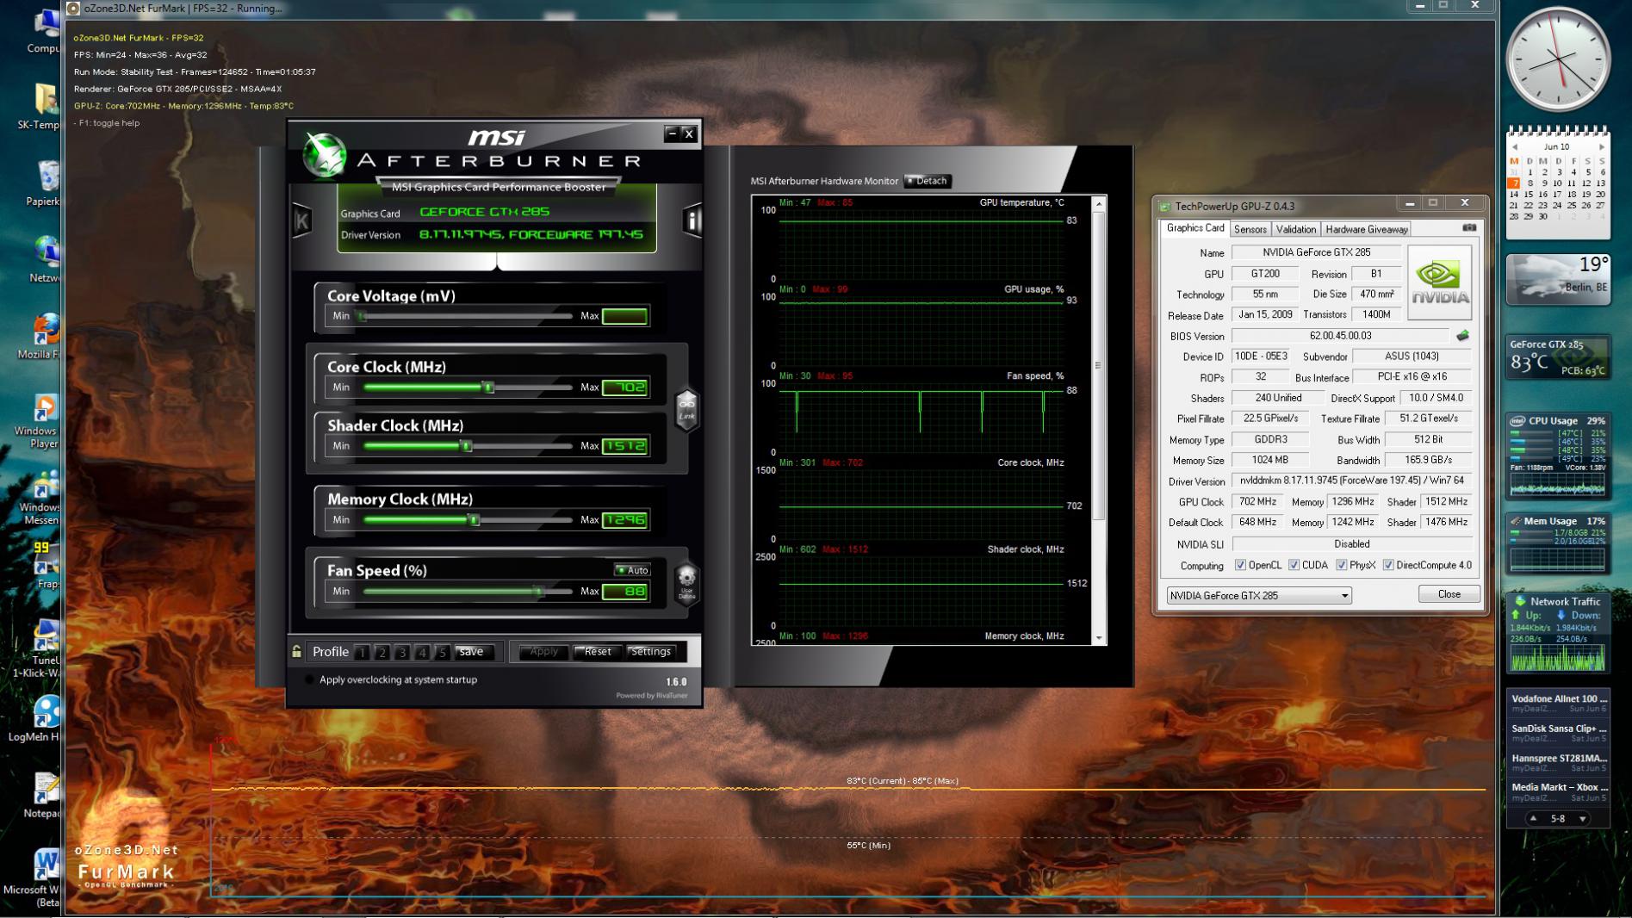Click the MSI Afterburner dragon logo
The width and height of the screenshot is (1632, 918).
(325, 155)
